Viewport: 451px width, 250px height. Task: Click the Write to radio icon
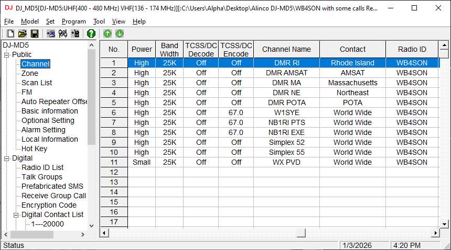76,33
